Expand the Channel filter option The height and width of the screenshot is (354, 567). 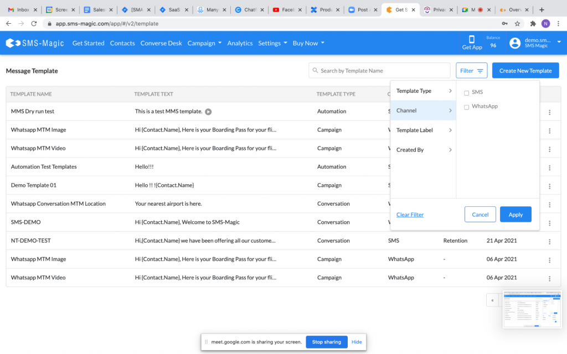423,111
